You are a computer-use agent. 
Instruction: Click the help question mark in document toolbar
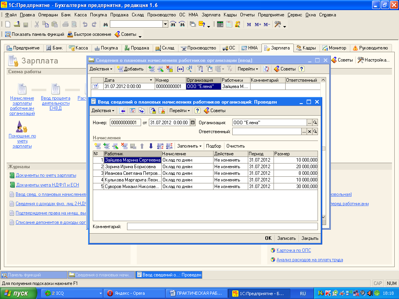(197, 111)
